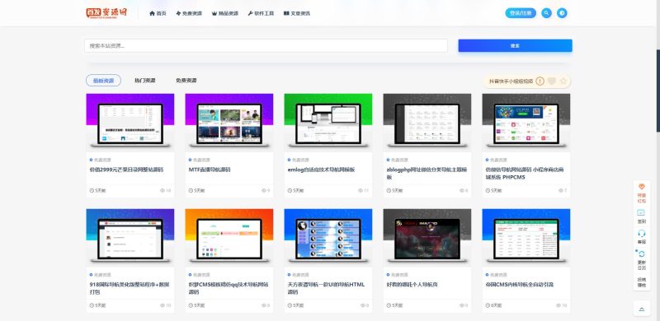Image resolution: width=660 pixels, height=321 pixels.
Task: Click the site logo in header
Action: pyautogui.click(x=106, y=13)
